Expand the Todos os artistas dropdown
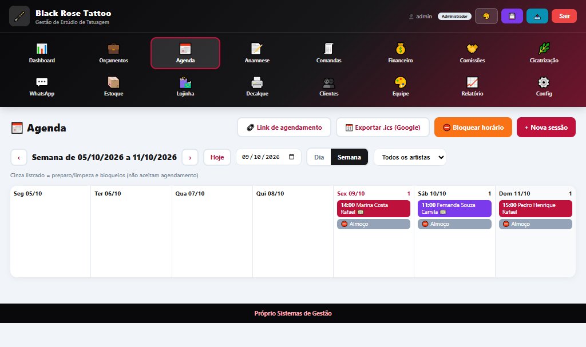586x347 pixels. coord(410,157)
